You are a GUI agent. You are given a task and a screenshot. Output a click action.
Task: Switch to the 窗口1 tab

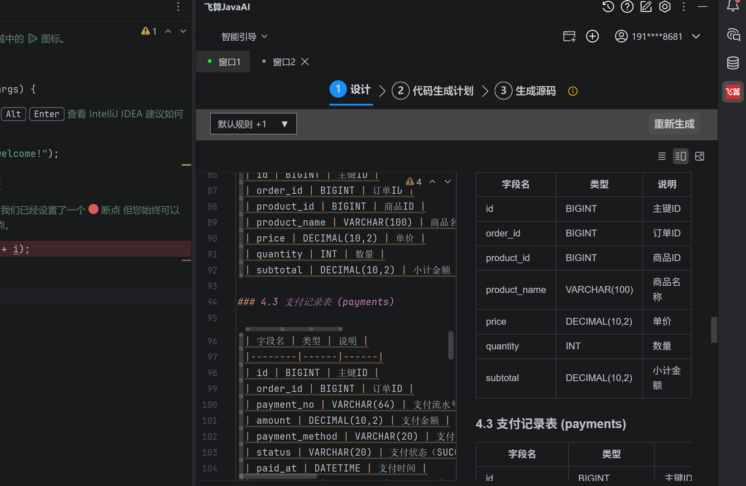223,62
